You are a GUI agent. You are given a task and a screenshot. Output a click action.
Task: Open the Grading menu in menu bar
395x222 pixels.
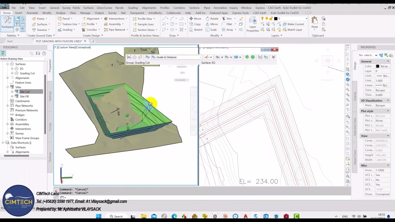pos(133,8)
